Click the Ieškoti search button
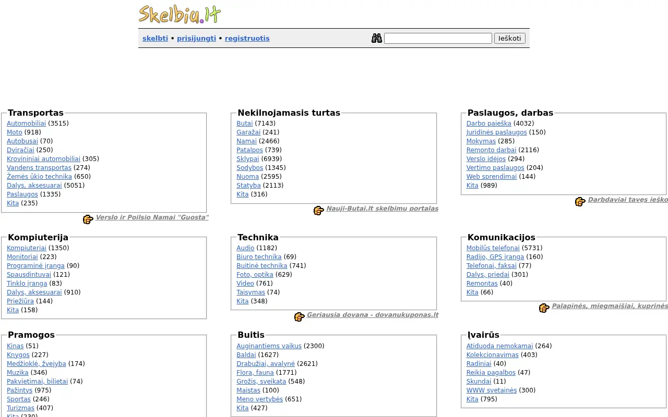 click(510, 39)
